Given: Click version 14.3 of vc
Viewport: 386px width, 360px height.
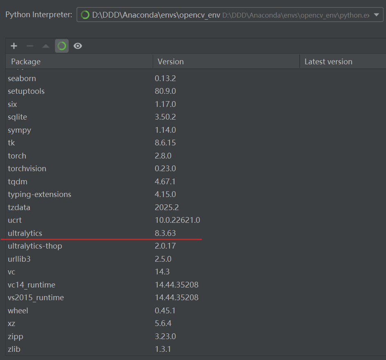Looking at the screenshot, I should (162, 272).
